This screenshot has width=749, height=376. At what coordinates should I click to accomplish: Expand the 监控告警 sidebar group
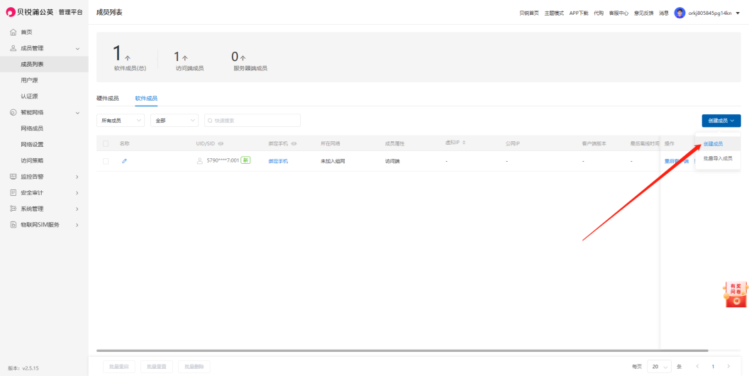point(78,177)
